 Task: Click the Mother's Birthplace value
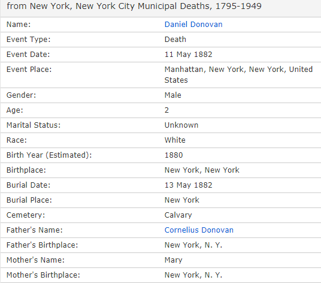click(193, 275)
